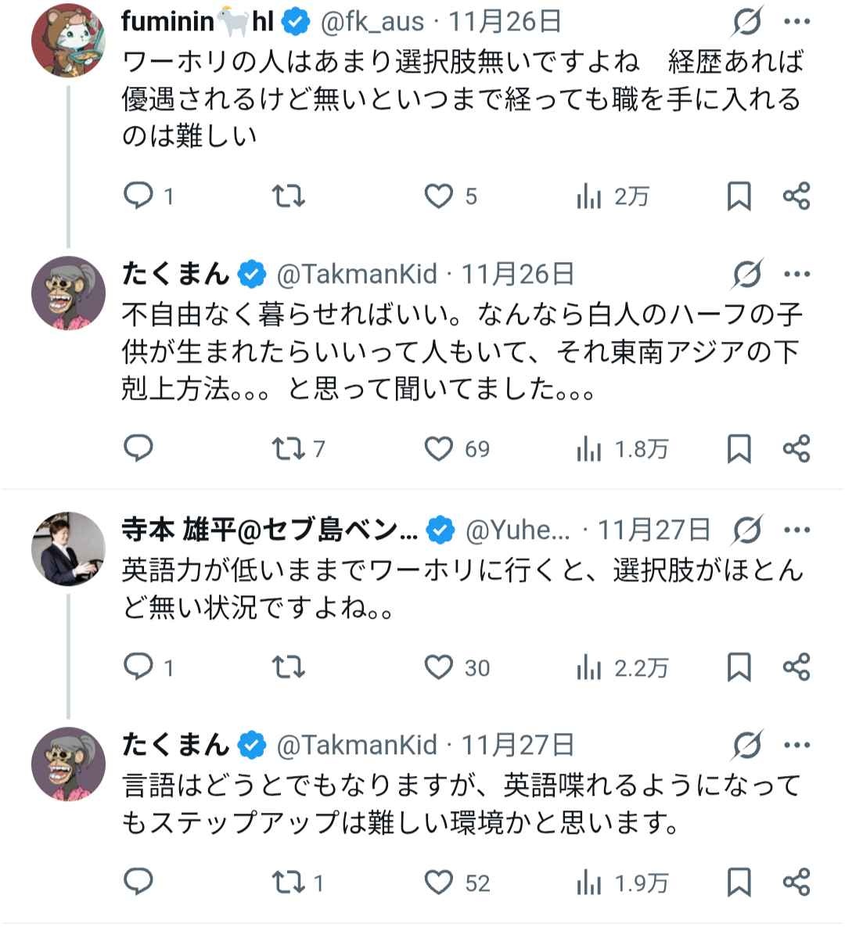This screenshot has height=931, width=845.
Task: Reply to fuminin's Working Holiday tweet
Action: coord(139,196)
